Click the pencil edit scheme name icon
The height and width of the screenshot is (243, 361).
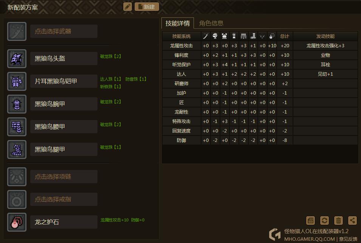(x=127, y=7)
